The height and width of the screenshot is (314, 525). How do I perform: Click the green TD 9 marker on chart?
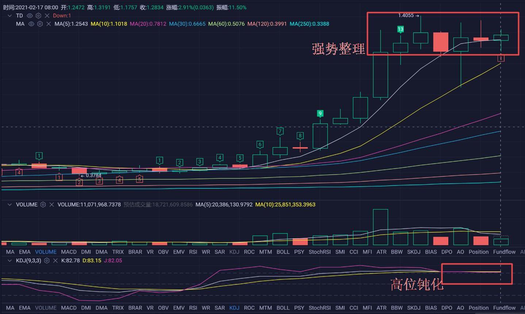tap(320, 113)
